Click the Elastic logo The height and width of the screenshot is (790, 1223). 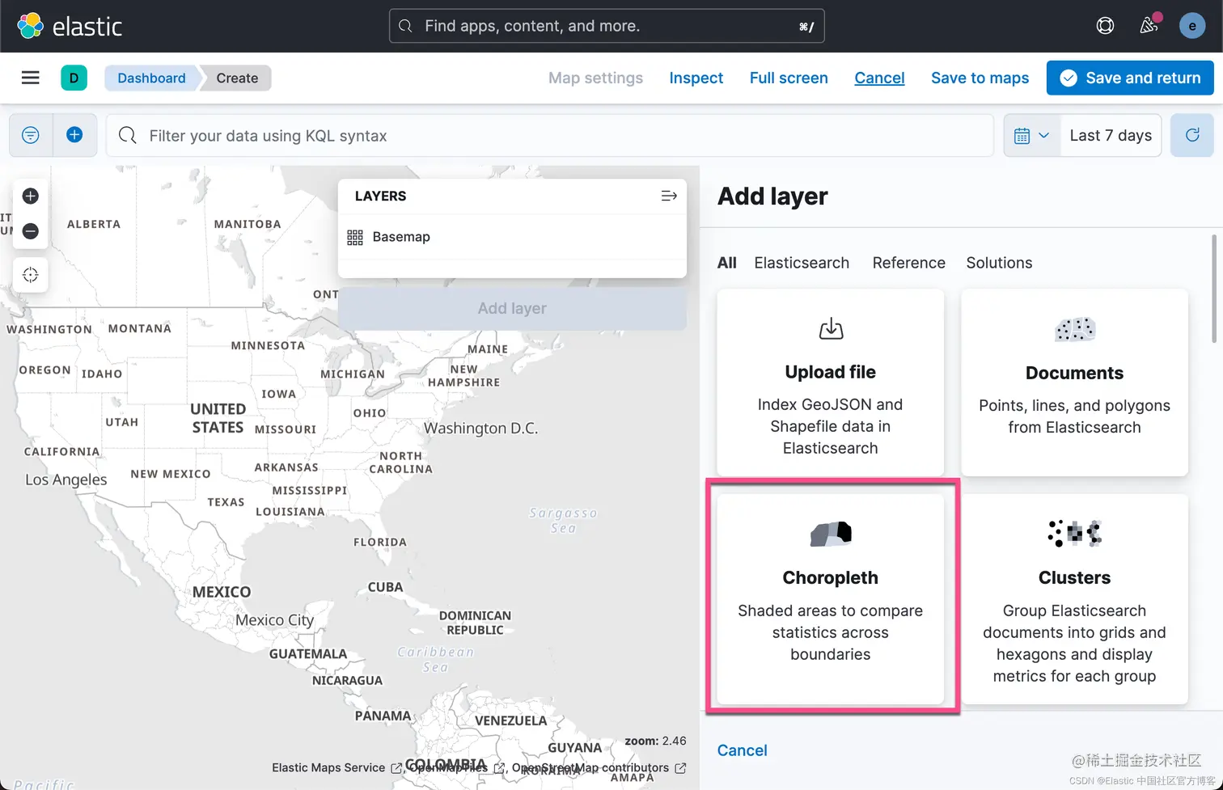click(x=70, y=26)
